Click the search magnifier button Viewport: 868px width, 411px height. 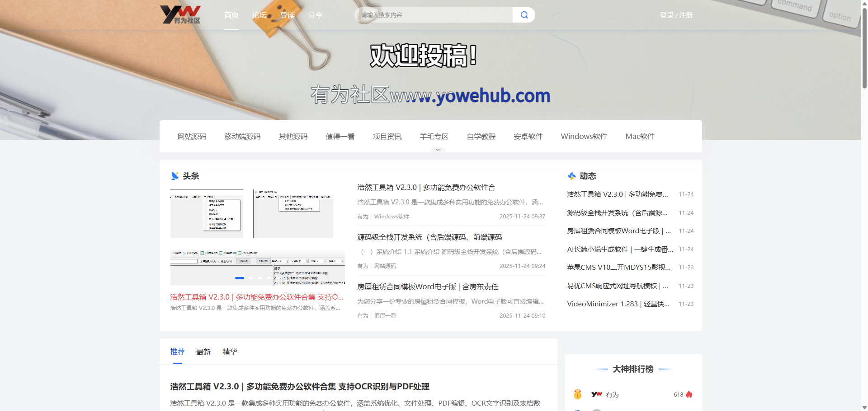coord(524,15)
